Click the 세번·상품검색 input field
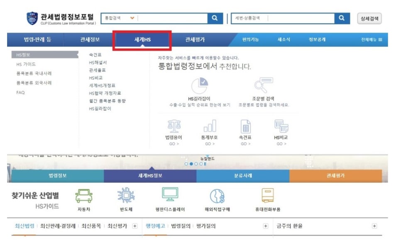 tap(301, 18)
